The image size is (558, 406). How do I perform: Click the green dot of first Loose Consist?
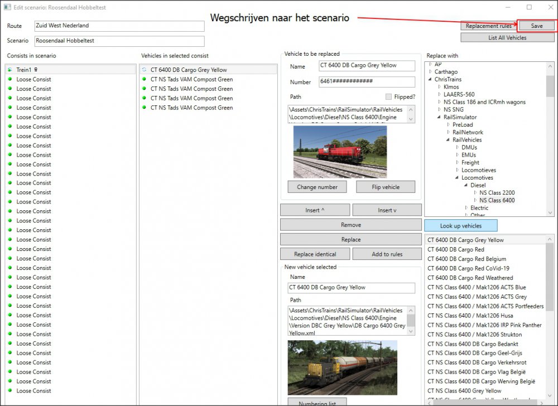coord(10,79)
